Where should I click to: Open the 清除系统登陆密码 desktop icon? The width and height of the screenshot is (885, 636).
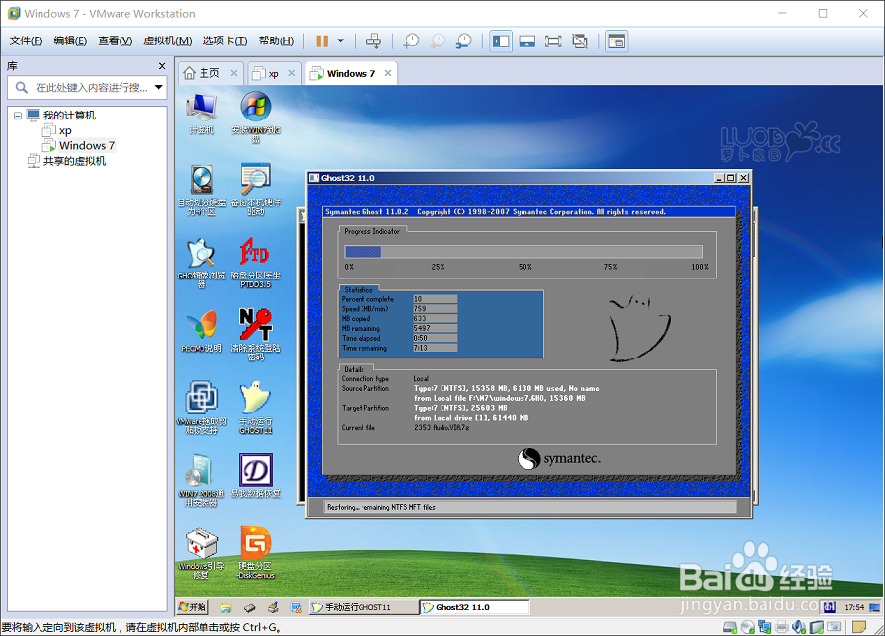point(256,335)
